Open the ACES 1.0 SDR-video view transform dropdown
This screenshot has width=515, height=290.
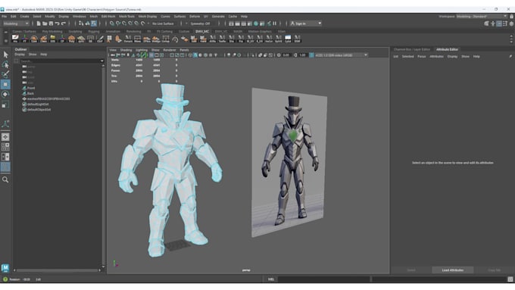[x=341, y=55]
